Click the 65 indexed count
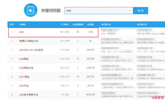 pyautogui.click(x=90, y=41)
